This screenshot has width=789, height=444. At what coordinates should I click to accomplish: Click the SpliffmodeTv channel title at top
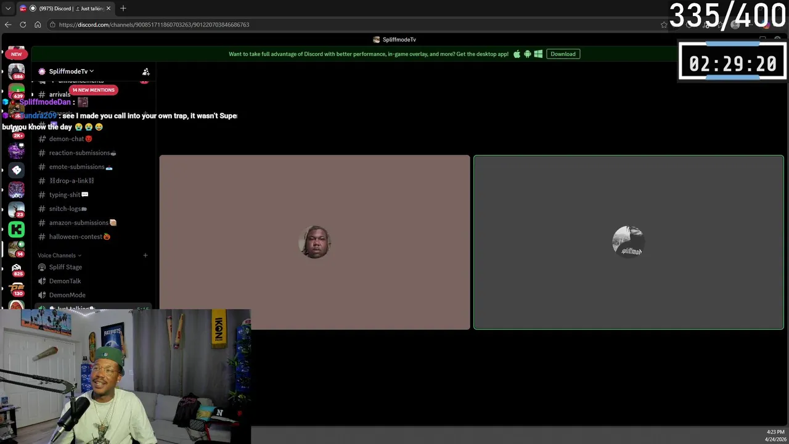[x=394, y=39]
